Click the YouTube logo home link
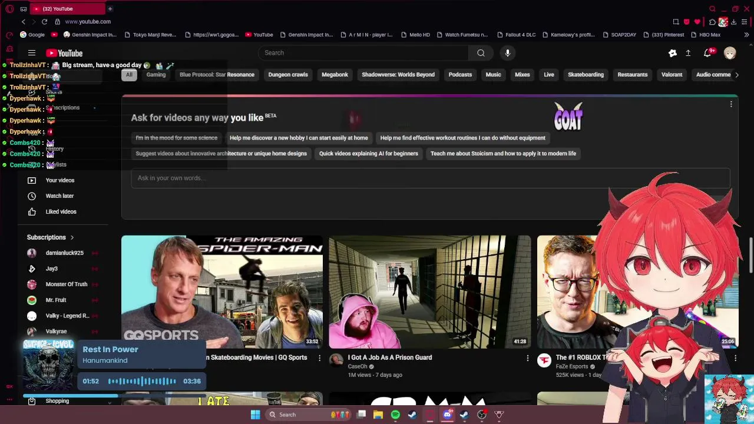The image size is (754, 424). click(64, 53)
